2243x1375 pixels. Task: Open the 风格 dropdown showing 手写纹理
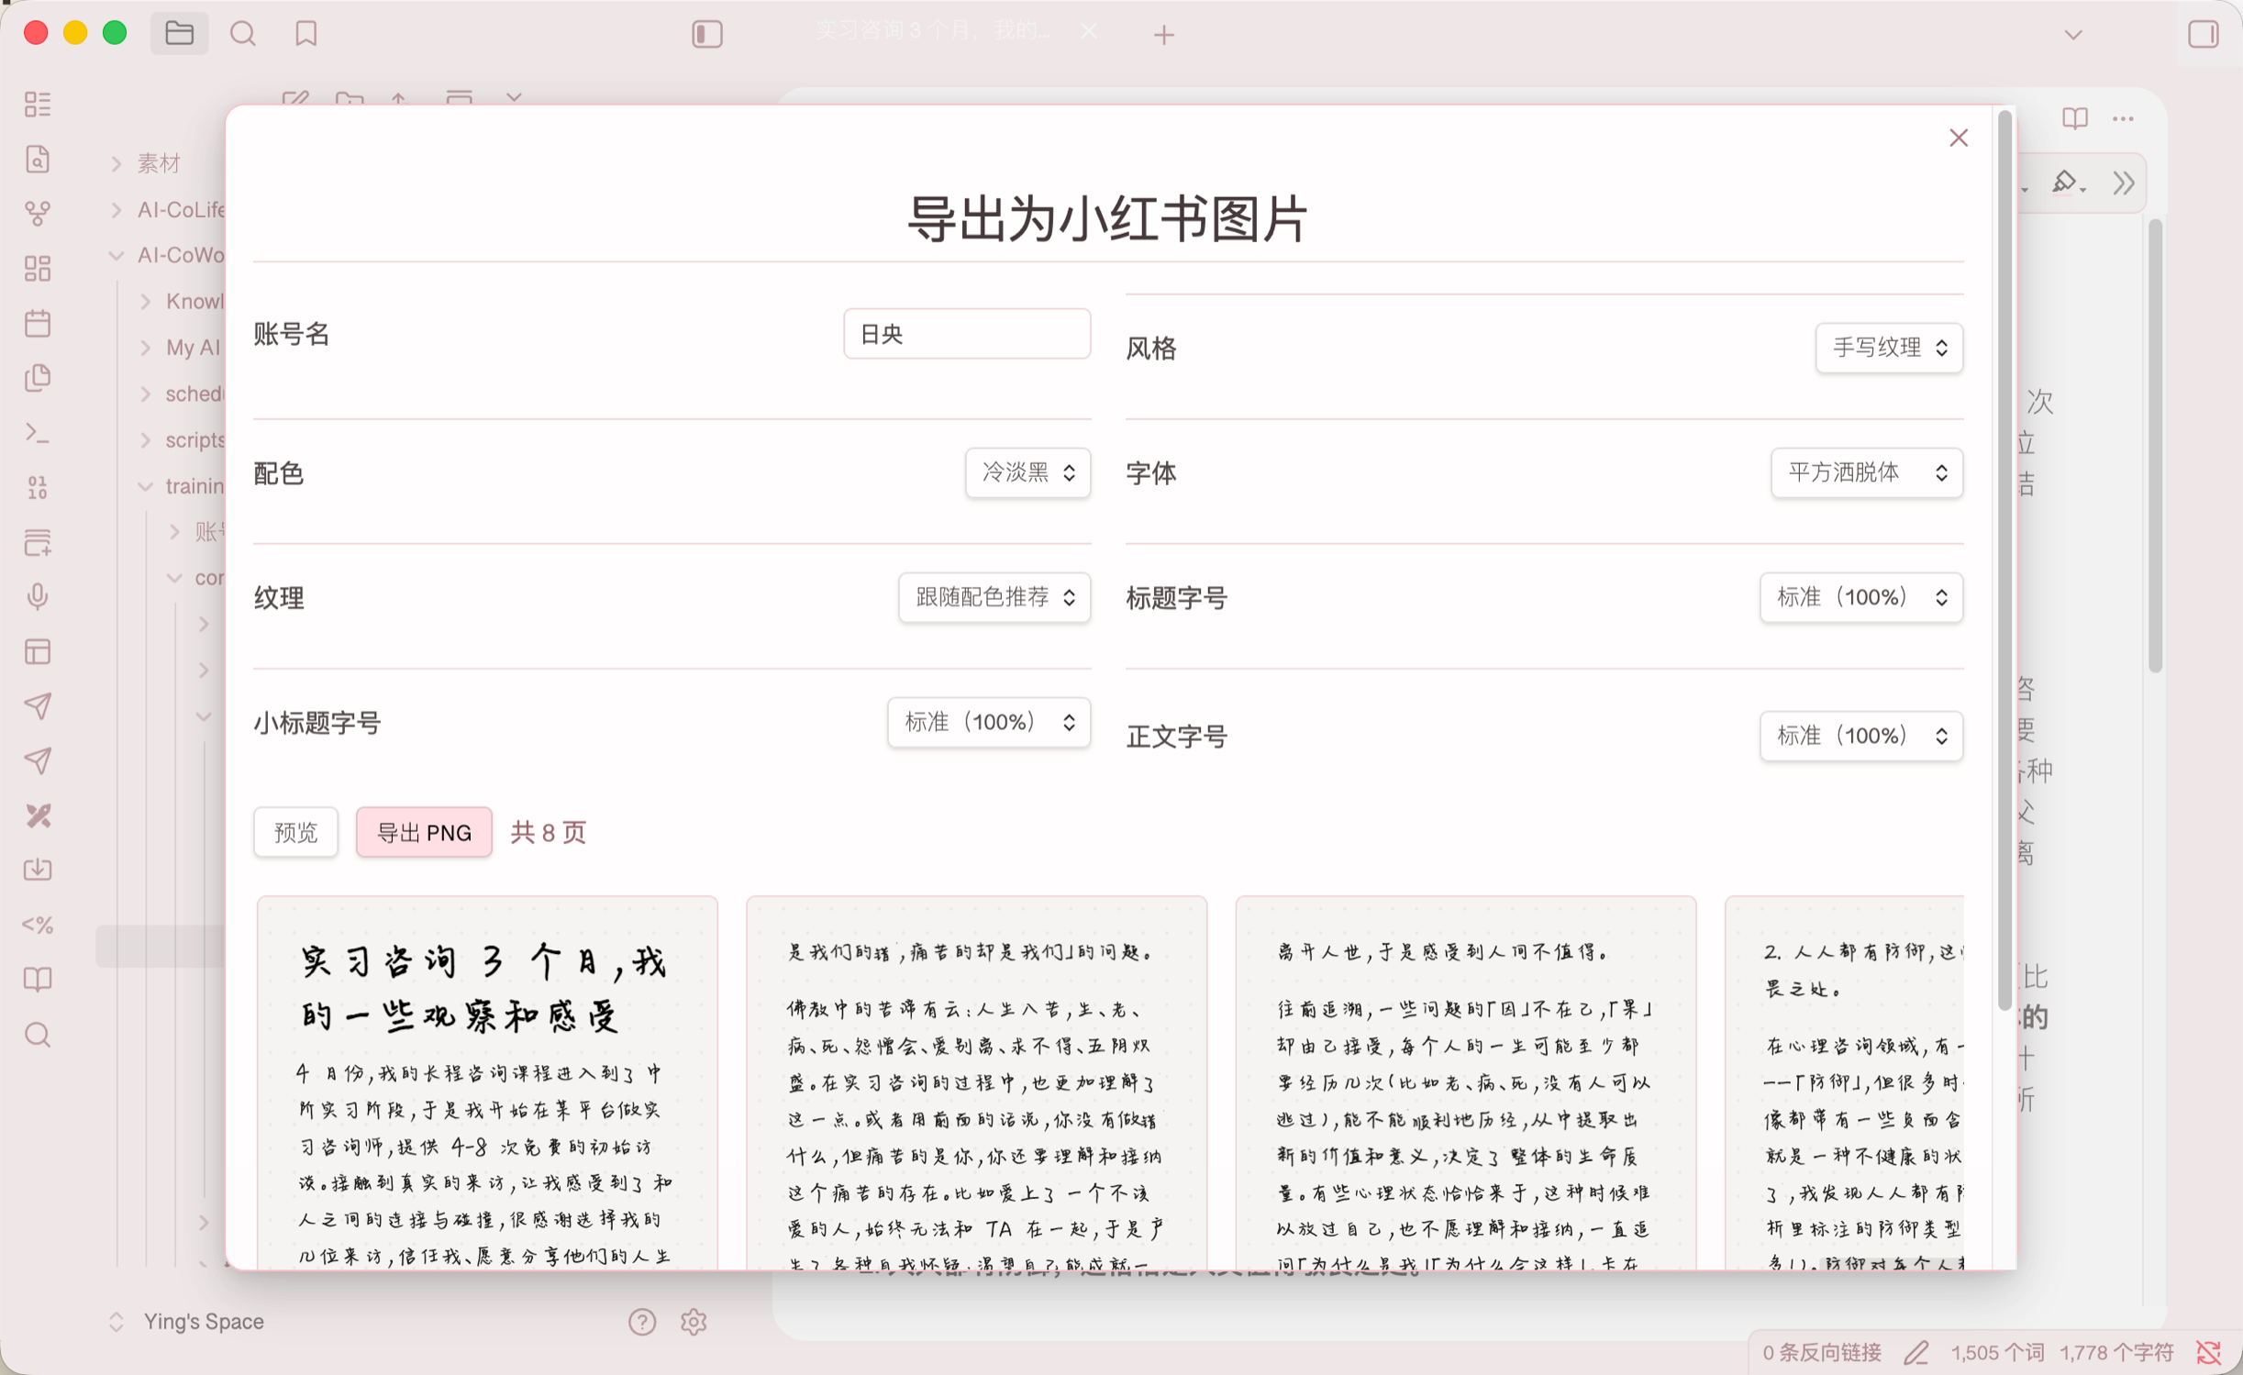(x=1889, y=348)
